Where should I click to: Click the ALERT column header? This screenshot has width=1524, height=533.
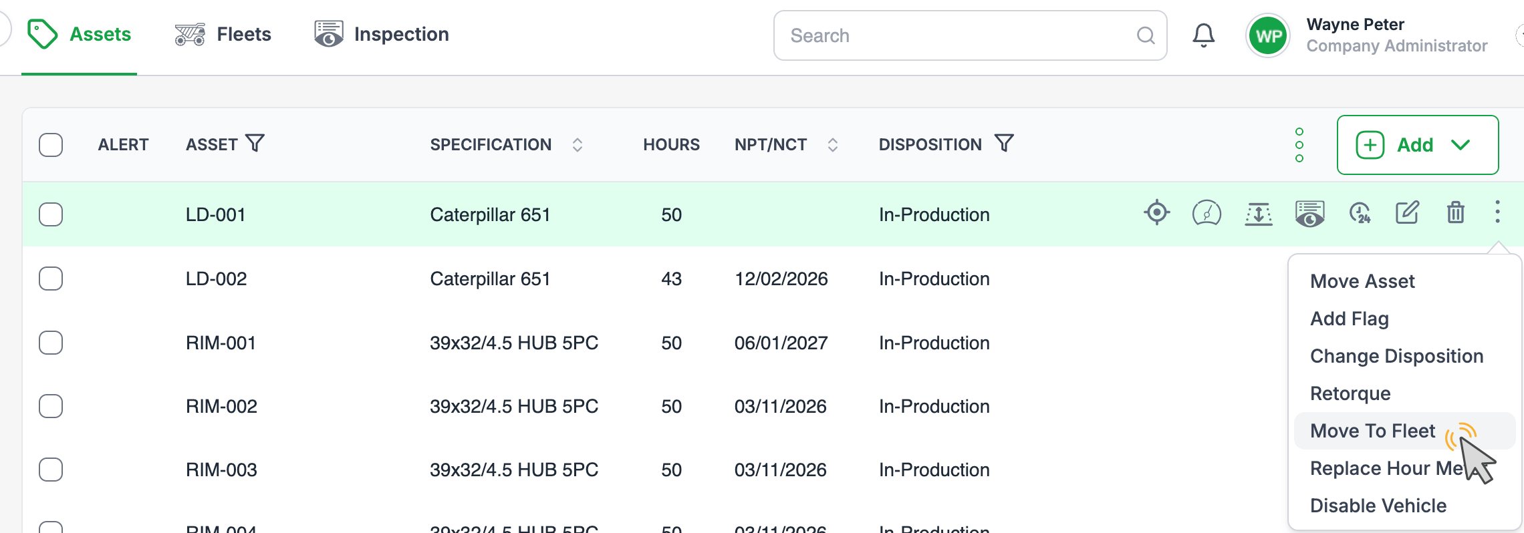click(x=123, y=145)
